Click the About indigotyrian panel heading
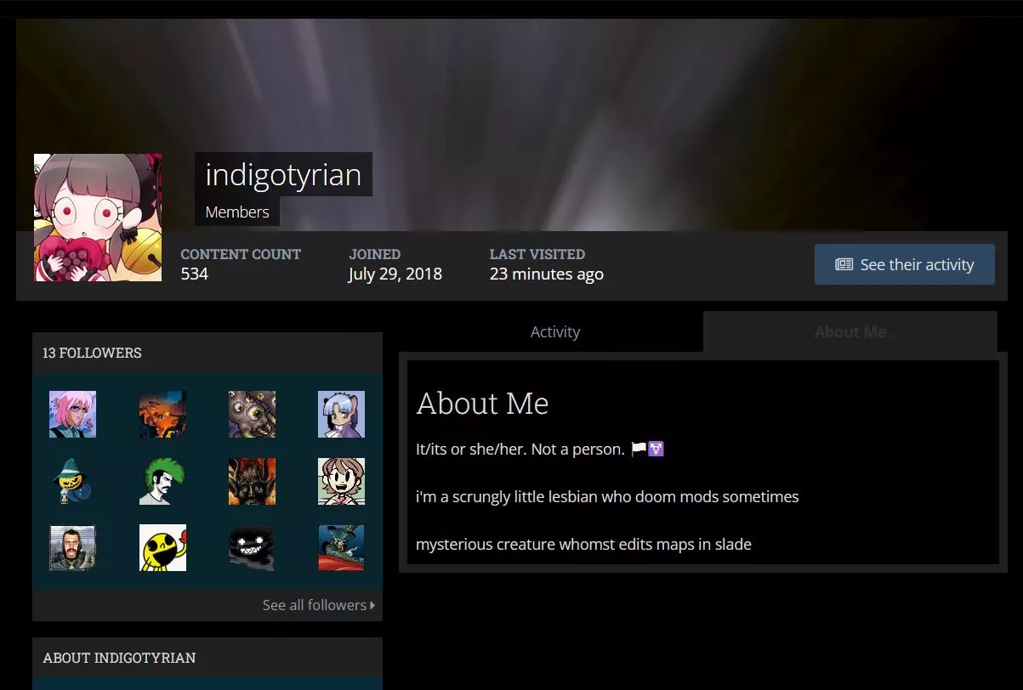1023x690 pixels. pos(119,658)
